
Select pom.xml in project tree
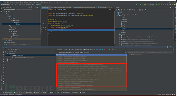point(10,41)
